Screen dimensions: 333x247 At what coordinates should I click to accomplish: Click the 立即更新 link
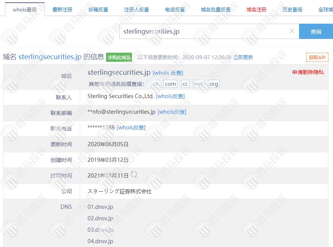[x=243, y=57]
